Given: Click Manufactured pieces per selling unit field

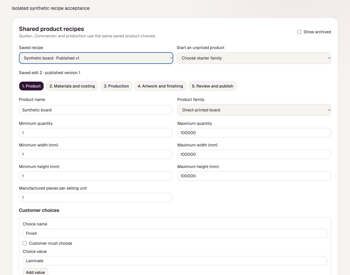Looking at the screenshot, I should pos(96,197).
